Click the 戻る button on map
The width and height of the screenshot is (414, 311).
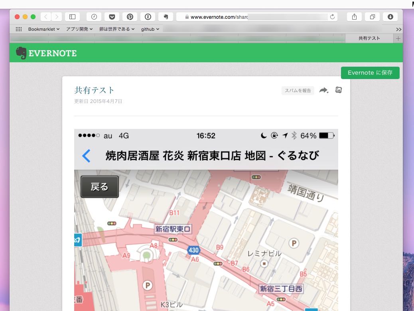pyautogui.click(x=100, y=187)
